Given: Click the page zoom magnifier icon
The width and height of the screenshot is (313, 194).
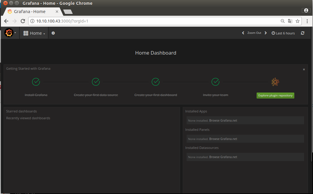Looking at the screenshot, I should click(x=282, y=21).
